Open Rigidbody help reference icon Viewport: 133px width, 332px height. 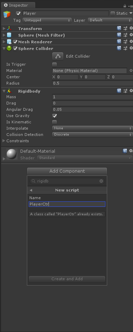tap(119, 91)
